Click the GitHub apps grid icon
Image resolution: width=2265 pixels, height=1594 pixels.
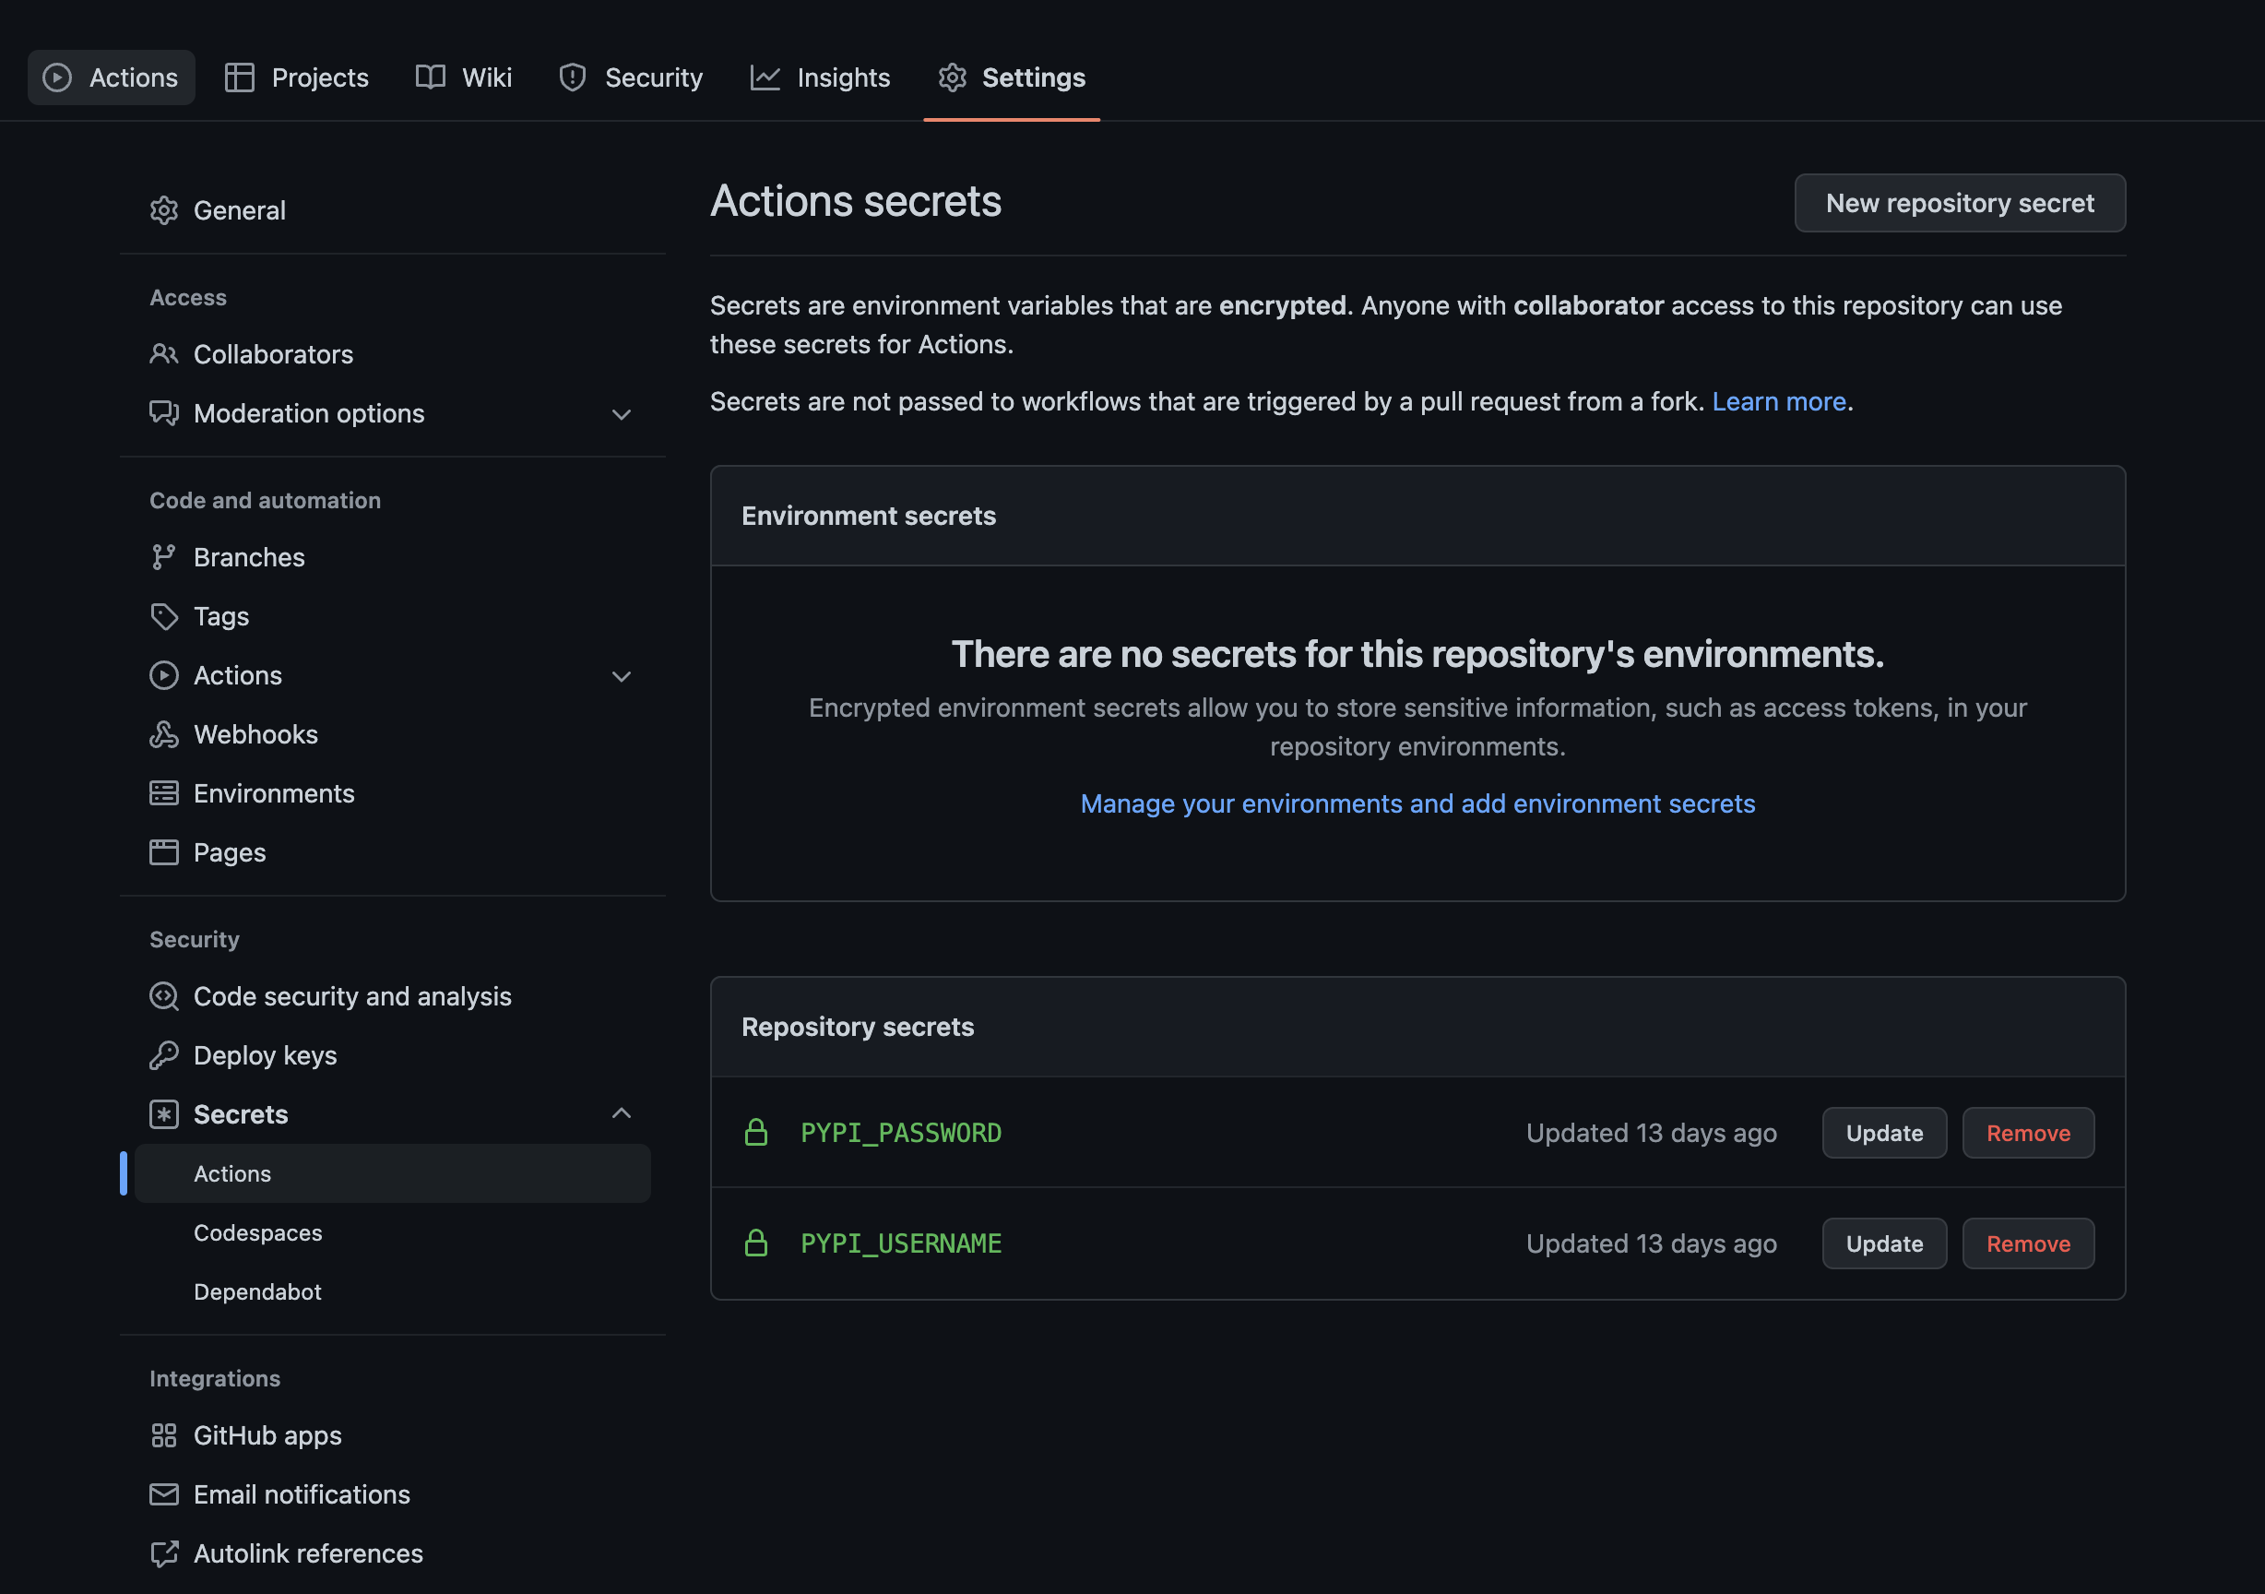(x=164, y=1436)
